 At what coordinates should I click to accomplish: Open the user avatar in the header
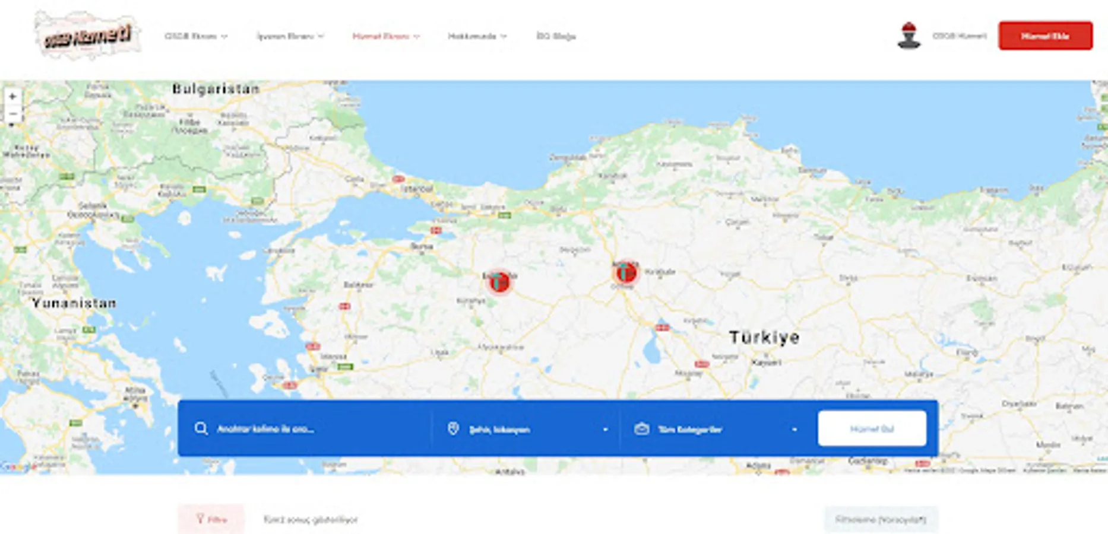click(x=908, y=36)
